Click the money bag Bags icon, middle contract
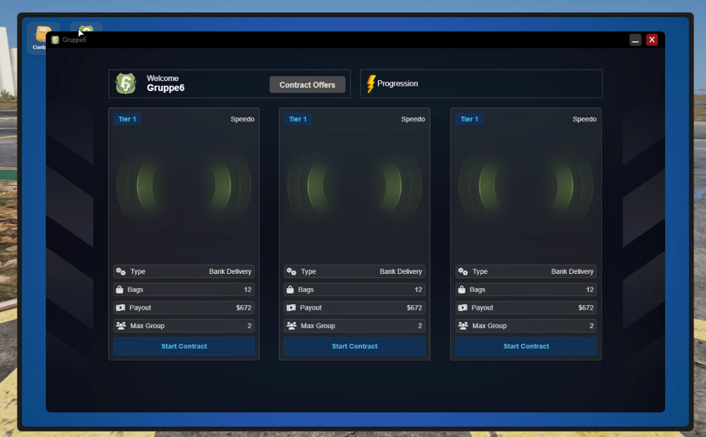706x437 pixels. tap(291, 289)
